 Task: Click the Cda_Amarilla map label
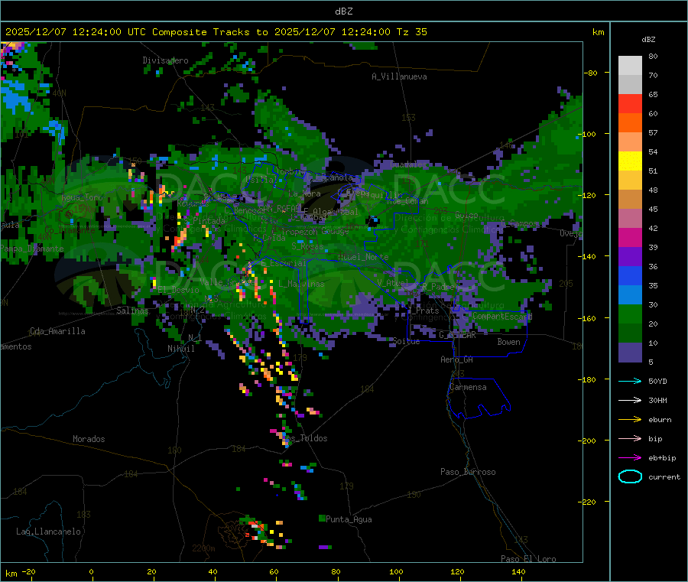point(58,331)
